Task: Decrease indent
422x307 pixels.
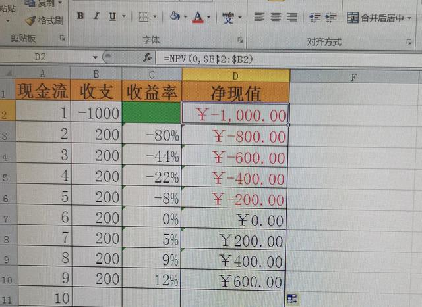Action: [x=315, y=18]
